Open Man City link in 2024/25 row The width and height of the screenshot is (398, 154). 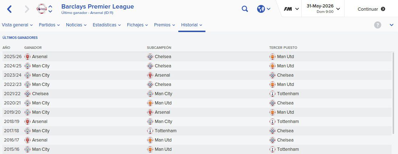pos(41,66)
